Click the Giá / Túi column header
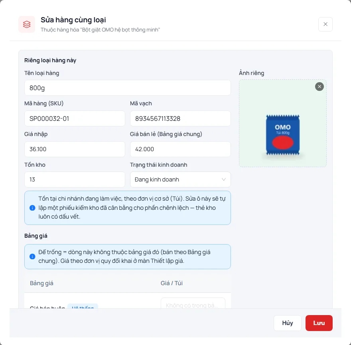 click(x=172, y=283)
